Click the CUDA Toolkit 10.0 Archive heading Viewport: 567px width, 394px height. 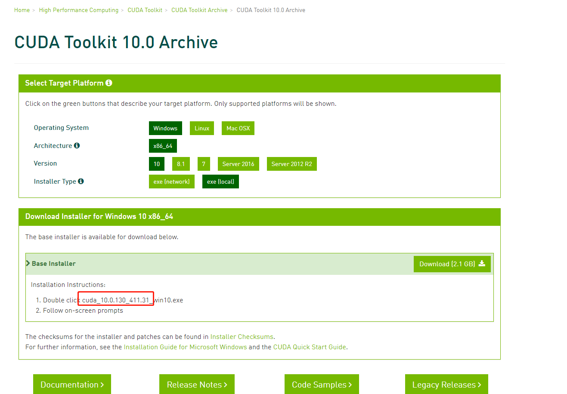coord(116,42)
